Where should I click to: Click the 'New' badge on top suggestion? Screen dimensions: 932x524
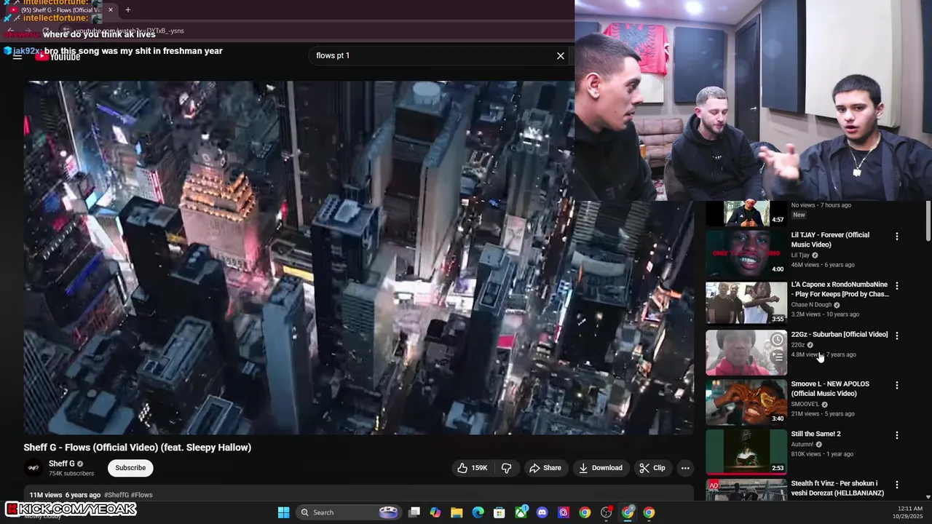coord(799,215)
